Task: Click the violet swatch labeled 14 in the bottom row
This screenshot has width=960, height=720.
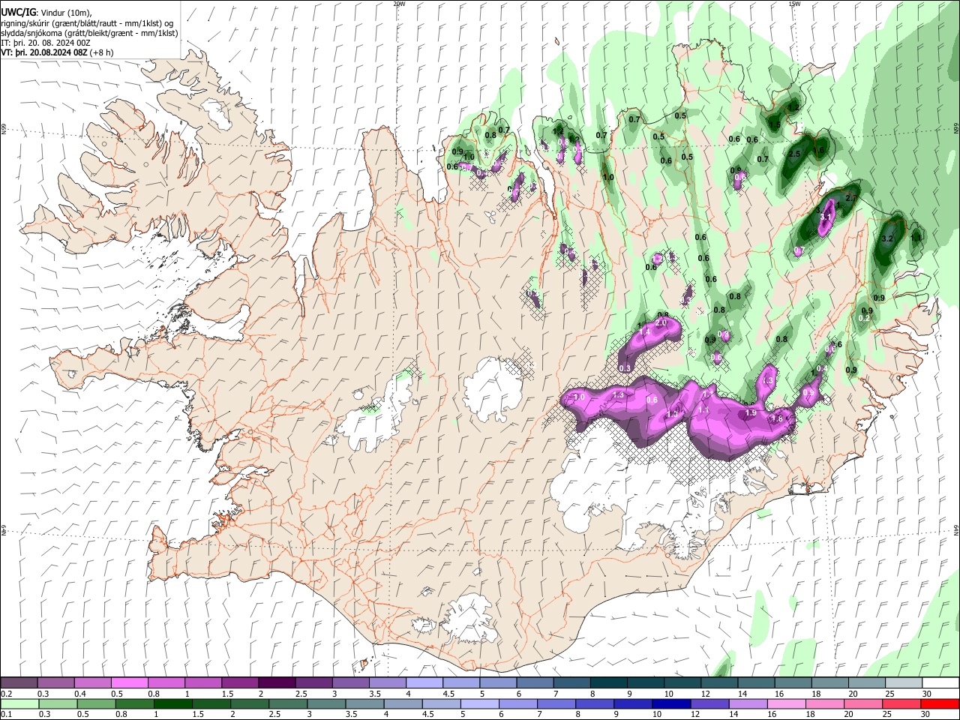Action: coord(748,703)
